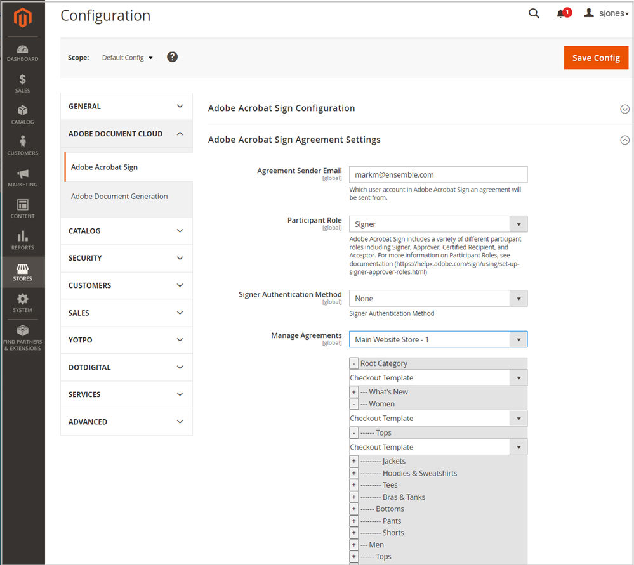Expand the Jackets category node

(x=353, y=462)
